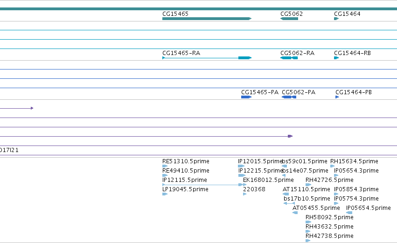Image resolution: width=397 pixels, height=243 pixels.
Task: Click the purple arrow ending near CG5062
Action: pyautogui.click(x=146, y=136)
